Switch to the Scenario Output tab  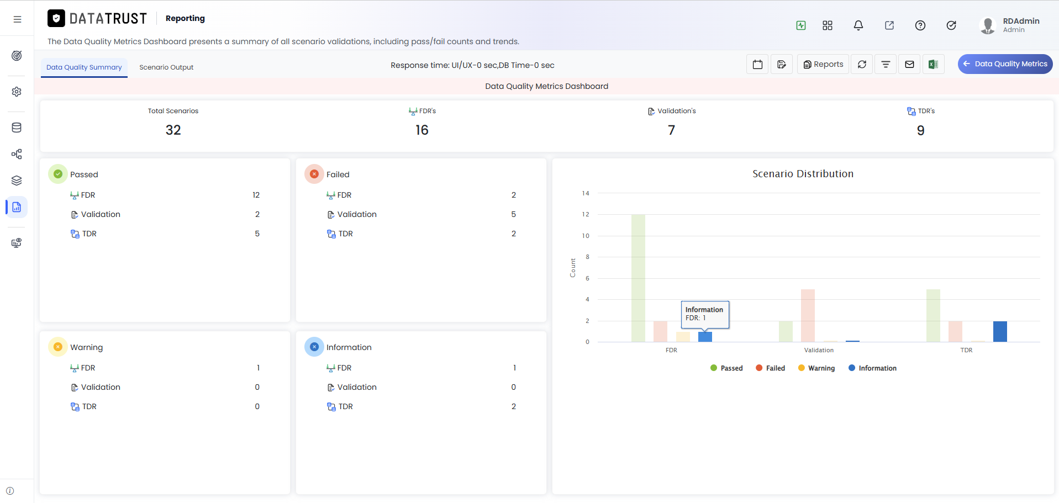pos(166,67)
